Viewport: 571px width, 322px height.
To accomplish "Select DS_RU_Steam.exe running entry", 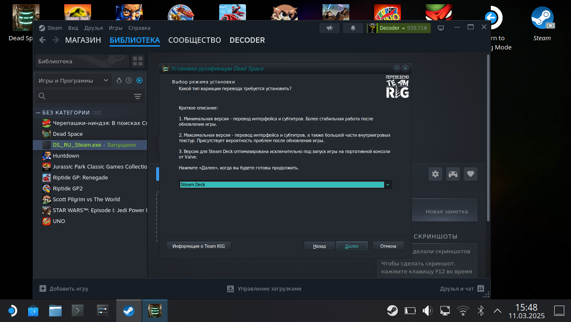I will pyautogui.click(x=90, y=145).
